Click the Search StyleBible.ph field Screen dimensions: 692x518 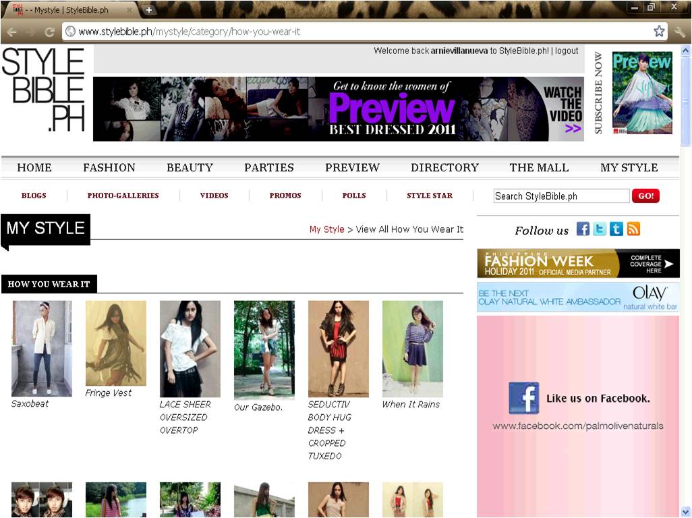(x=561, y=196)
